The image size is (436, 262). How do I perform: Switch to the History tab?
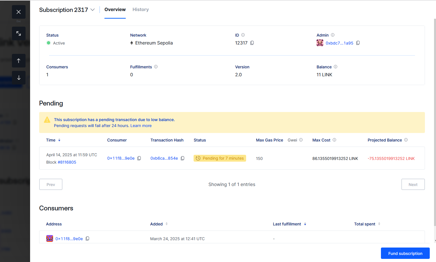tap(141, 10)
